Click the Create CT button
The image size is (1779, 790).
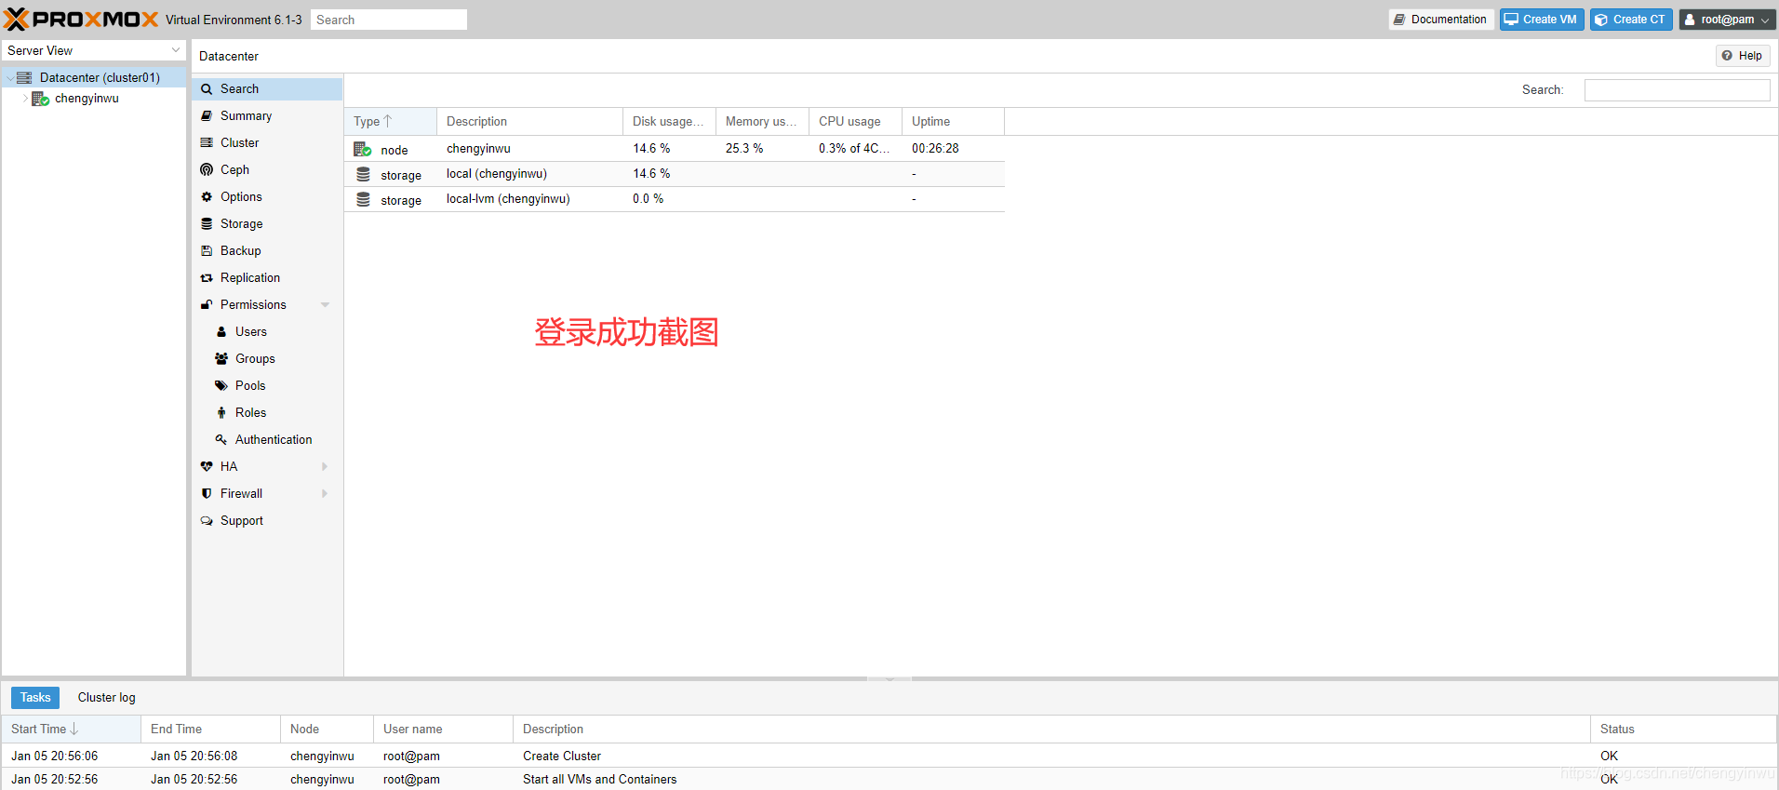coord(1631,20)
